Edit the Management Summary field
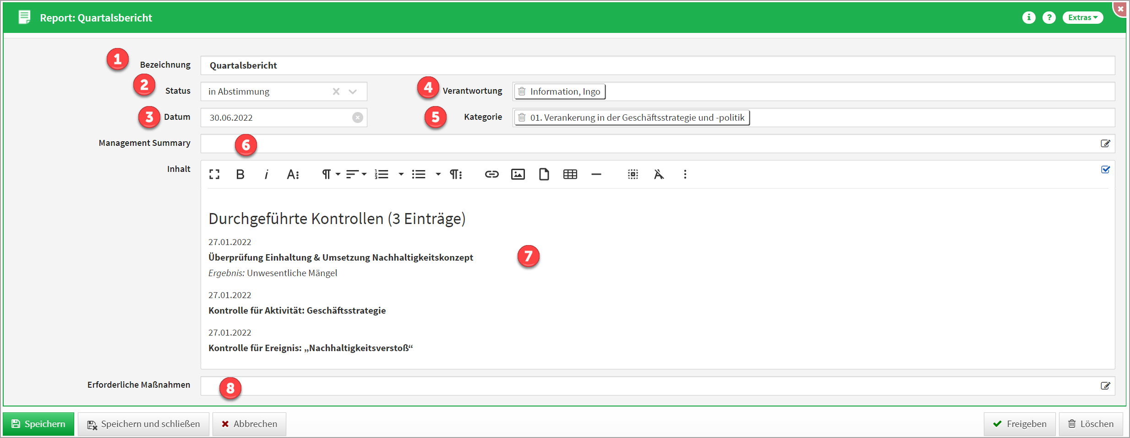This screenshot has width=1130, height=438. pos(1105,144)
